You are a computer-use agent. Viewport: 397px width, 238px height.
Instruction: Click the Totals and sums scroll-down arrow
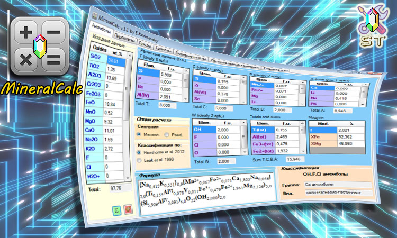303,151
